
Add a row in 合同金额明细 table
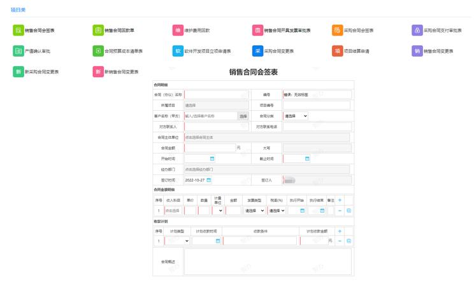(340, 200)
